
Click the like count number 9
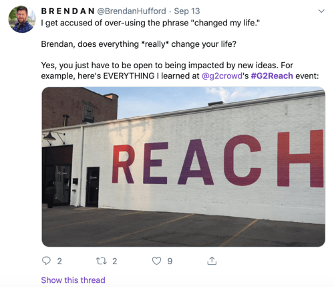click(170, 261)
